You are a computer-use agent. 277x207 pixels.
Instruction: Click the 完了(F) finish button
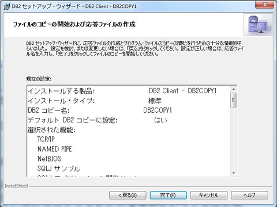[x=168, y=195]
